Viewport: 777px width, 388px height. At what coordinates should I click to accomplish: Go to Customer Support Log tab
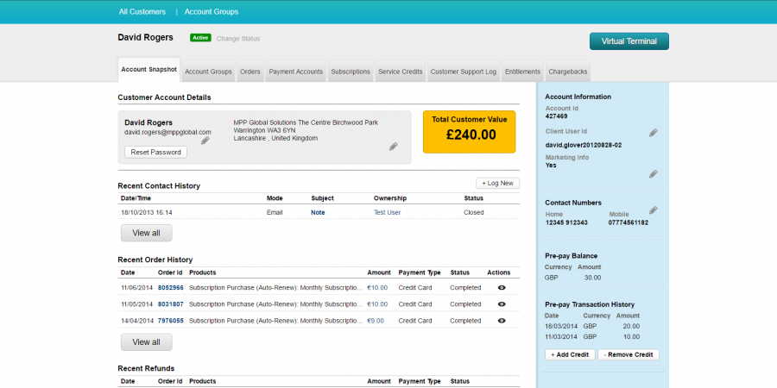coord(464,72)
